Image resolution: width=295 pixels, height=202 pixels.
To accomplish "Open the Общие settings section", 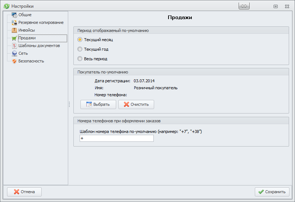I will [x=25, y=15].
